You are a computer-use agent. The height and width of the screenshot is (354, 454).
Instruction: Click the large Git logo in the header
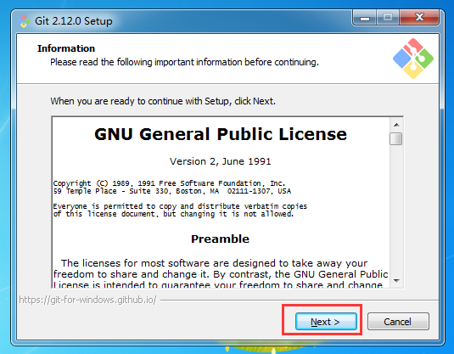413,59
